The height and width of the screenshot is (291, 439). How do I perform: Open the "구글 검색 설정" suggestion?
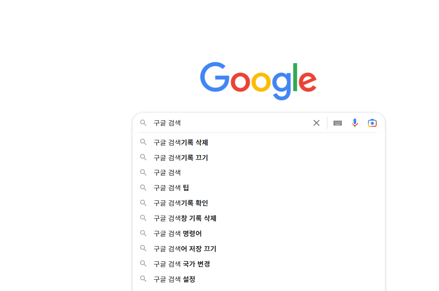[174, 279]
